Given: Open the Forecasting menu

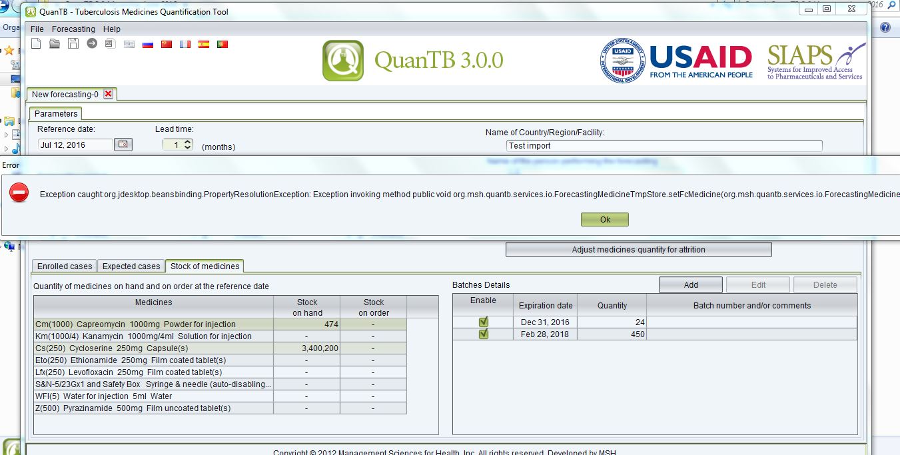Looking at the screenshot, I should (x=73, y=29).
